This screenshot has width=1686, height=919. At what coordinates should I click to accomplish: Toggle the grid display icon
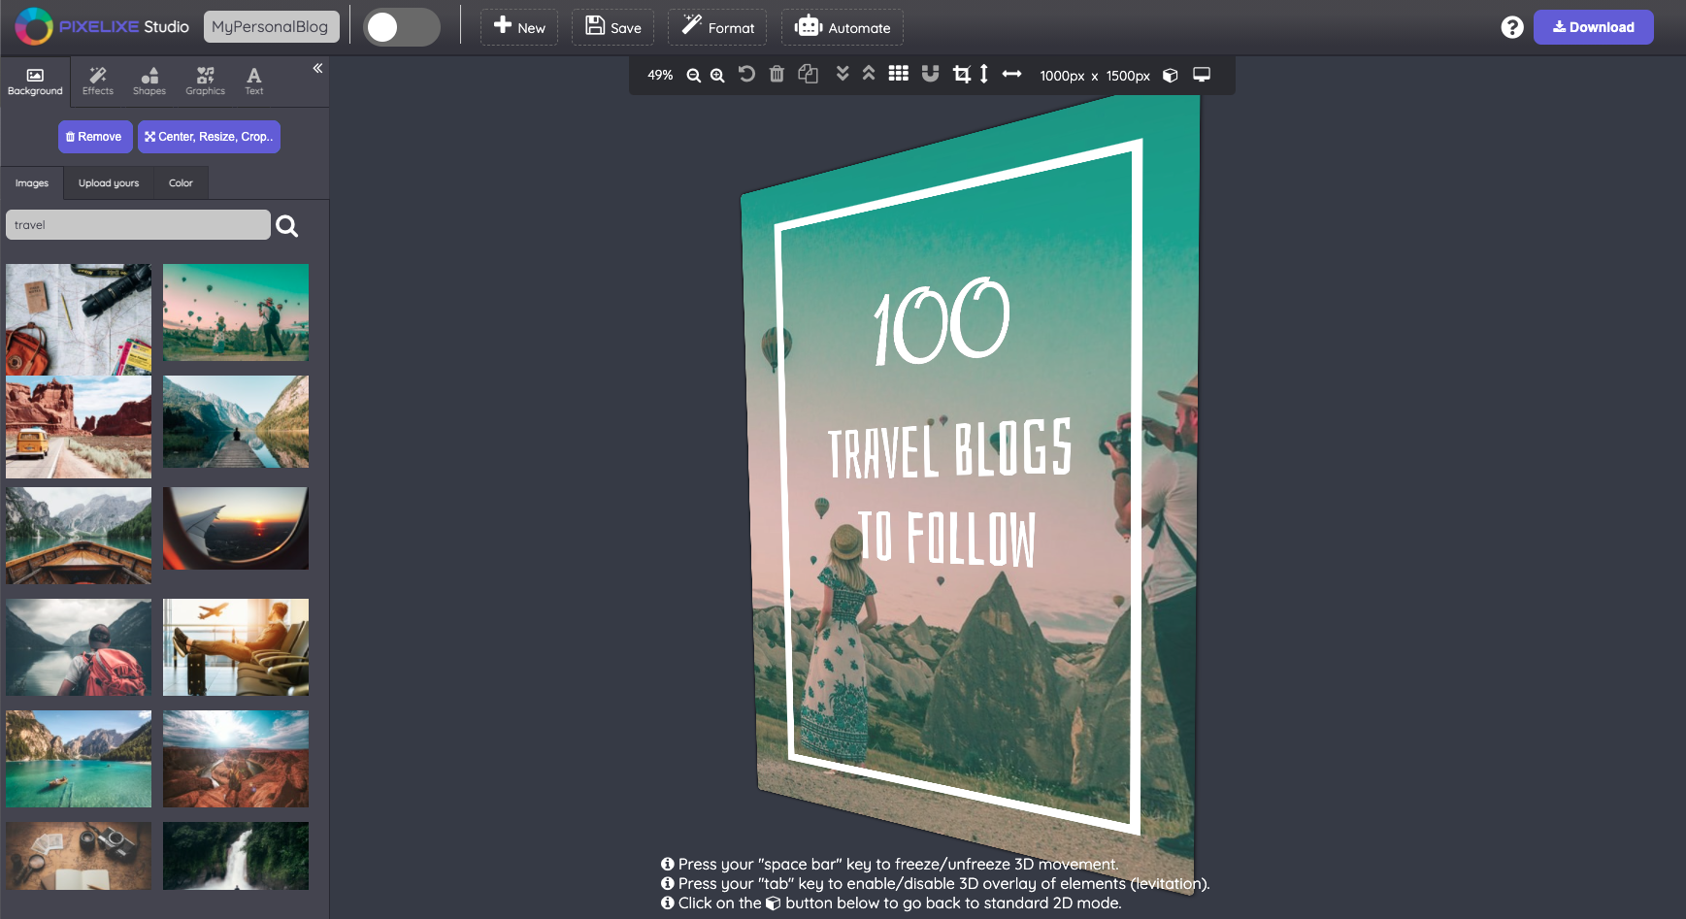pos(899,75)
